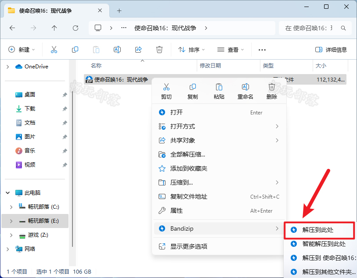
Task: Click the Share icon in the toolbar
Action: point(138,50)
